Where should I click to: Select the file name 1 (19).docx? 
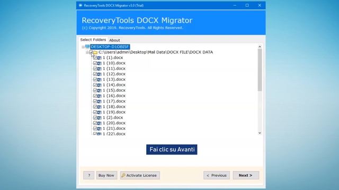(x=114, y=112)
